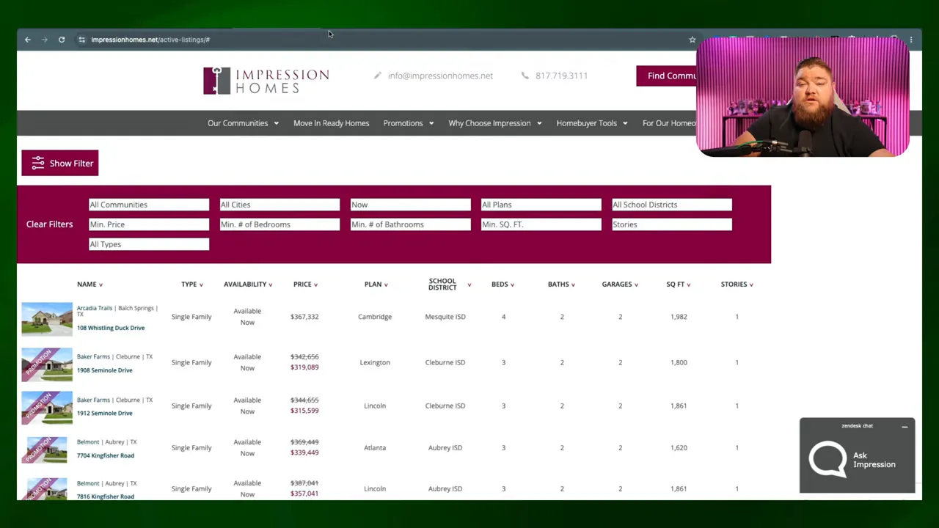
Task: Open the Stories filter dropdown
Action: [671, 224]
